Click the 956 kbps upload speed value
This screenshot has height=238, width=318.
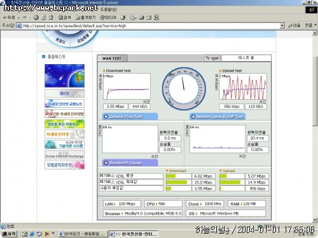click(x=232, y=107)
